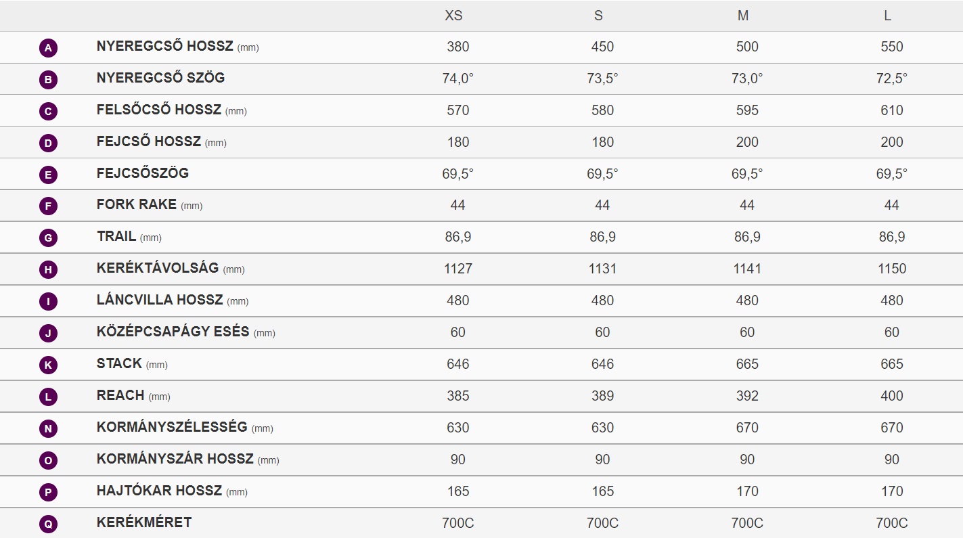The image size is (963, 538).
Task: Click the Q badge for Kerékméret
Action: [48, 524]
